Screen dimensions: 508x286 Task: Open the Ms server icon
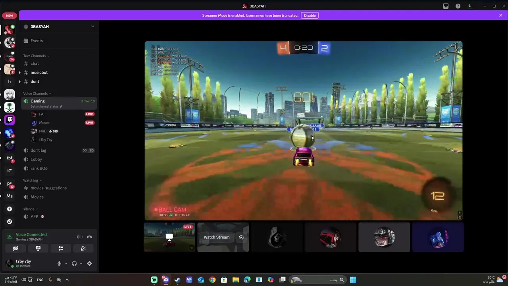[x=10, y=196]
